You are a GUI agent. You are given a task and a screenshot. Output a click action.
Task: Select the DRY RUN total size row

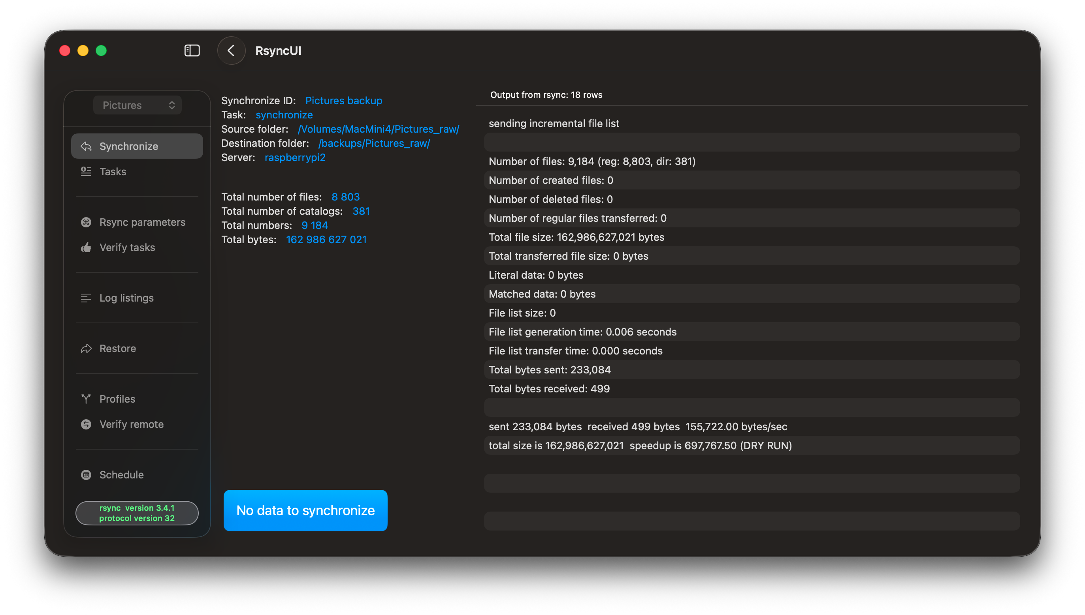click(x=640, y=446)
